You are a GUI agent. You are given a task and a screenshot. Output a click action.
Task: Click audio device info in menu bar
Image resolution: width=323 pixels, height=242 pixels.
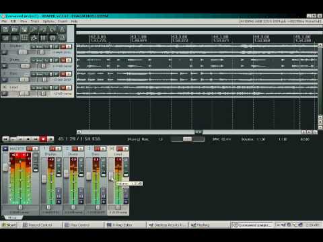point(280,22)
